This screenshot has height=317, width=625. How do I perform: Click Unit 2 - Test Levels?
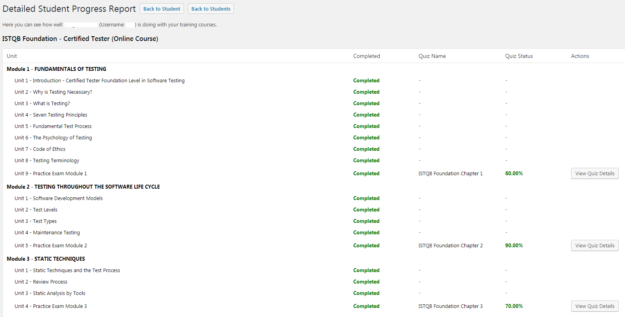click(x=36, y=209)
